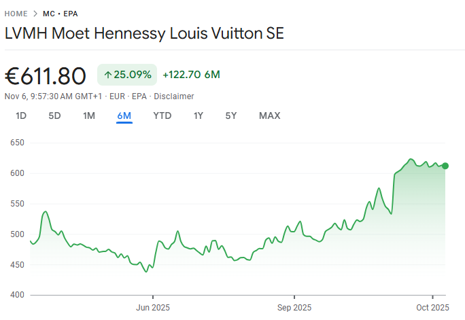Viewport: 465px width, 320px height.
Task: Click the Nov 6 timestamp text
Action: tap(53, 96)
